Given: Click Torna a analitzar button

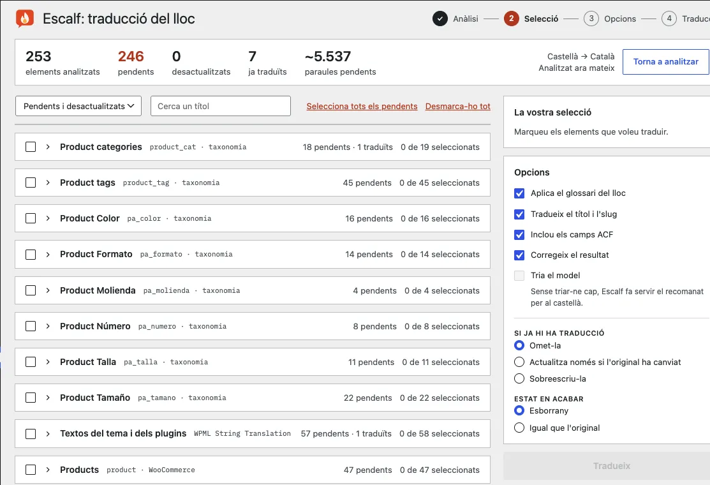Looking at the screenshot, I should 665,62.
